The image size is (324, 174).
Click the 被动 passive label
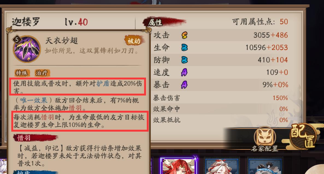pos(134,41)
